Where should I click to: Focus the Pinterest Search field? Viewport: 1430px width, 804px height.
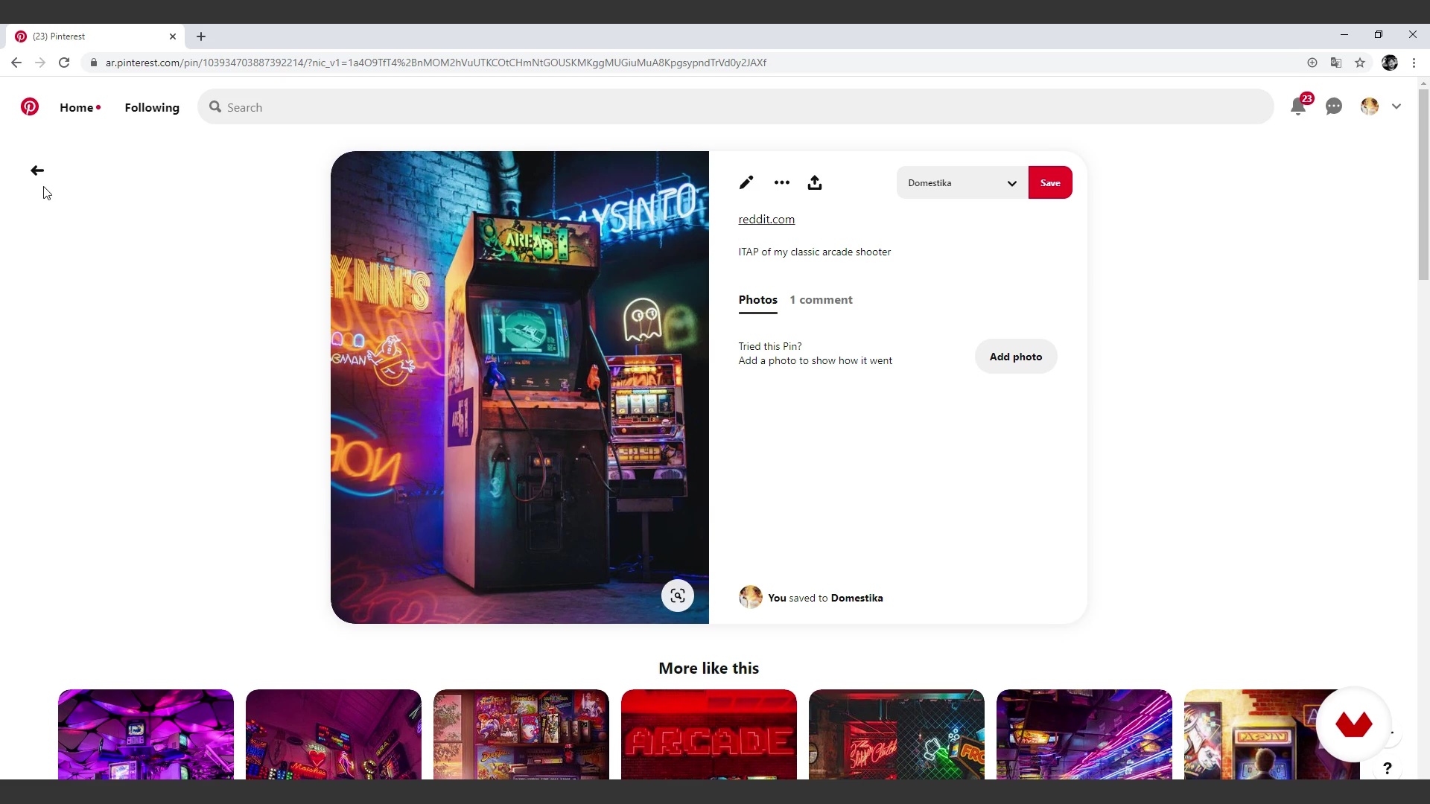point(736,106)
